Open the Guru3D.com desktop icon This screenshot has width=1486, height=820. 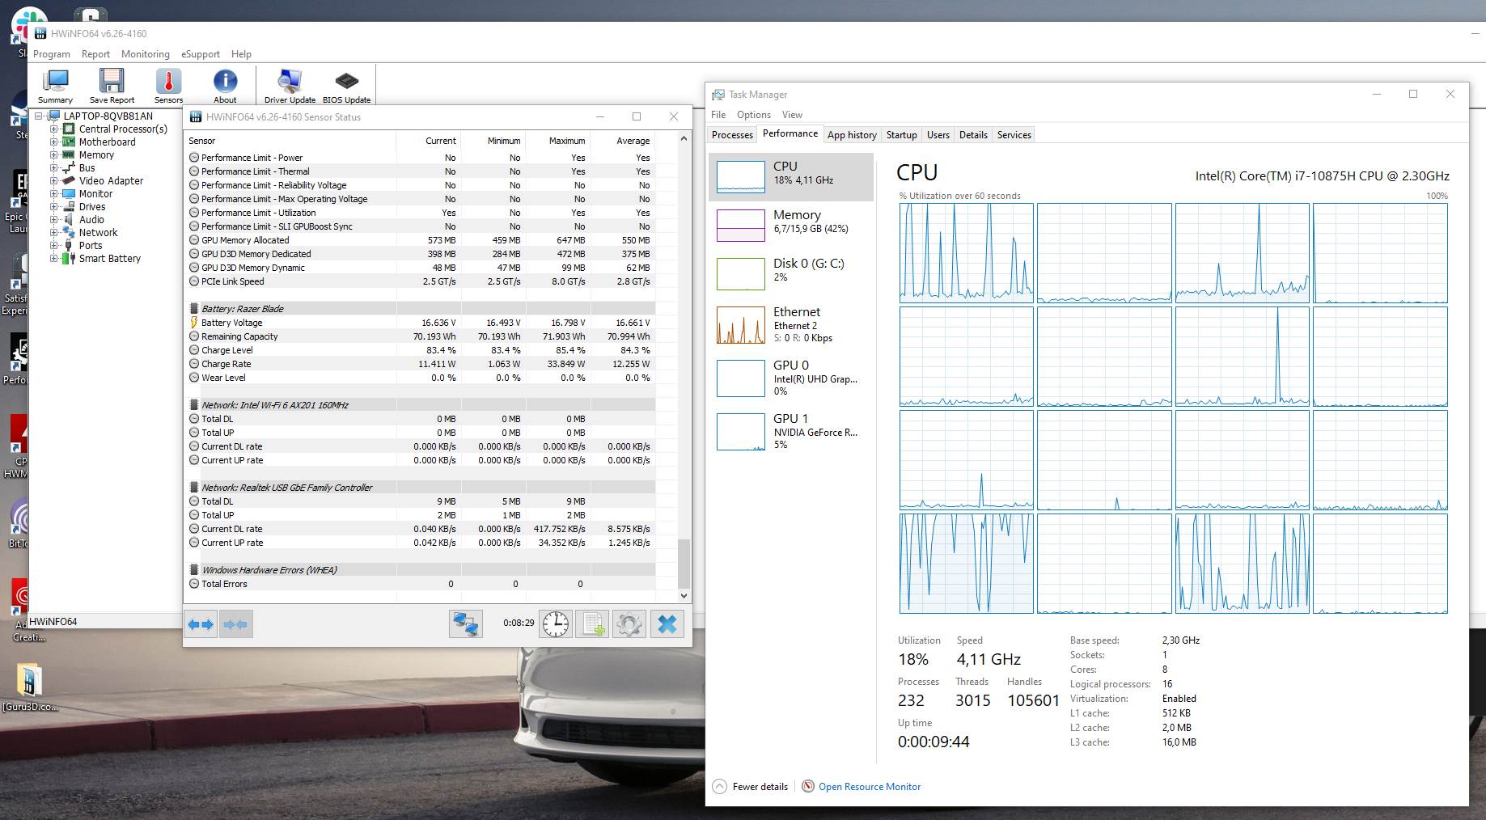[30, 687]
